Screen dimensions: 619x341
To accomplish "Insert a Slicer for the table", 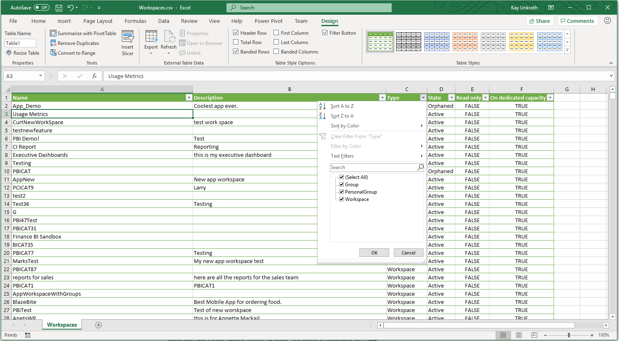I will click(x=128, y=42).
